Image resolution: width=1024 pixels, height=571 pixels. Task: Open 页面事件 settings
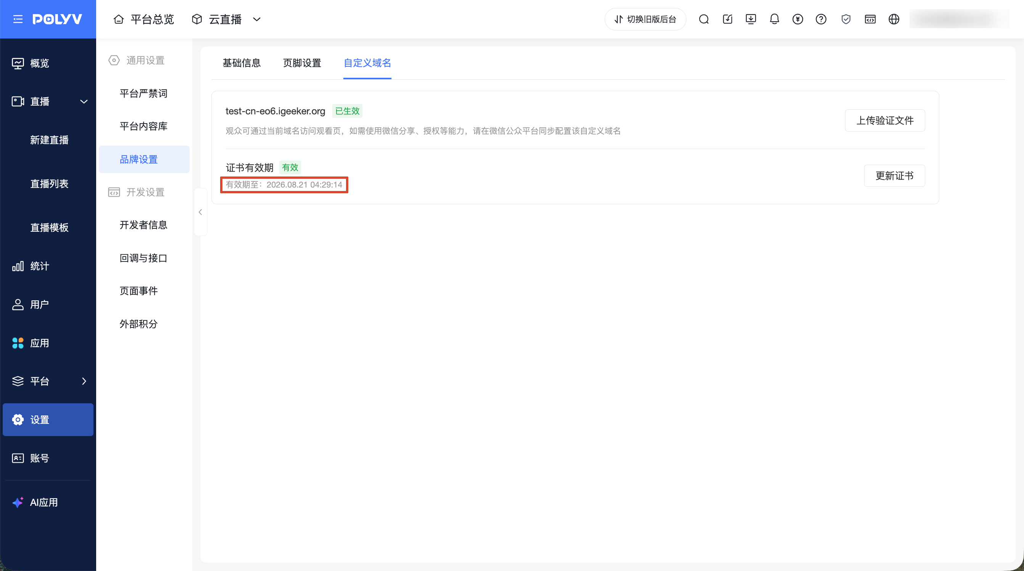[139, 291]
